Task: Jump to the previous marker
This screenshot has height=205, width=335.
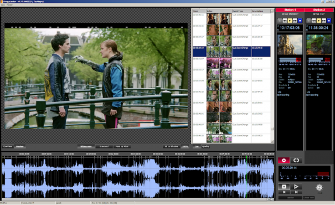Action: [284, 192]
